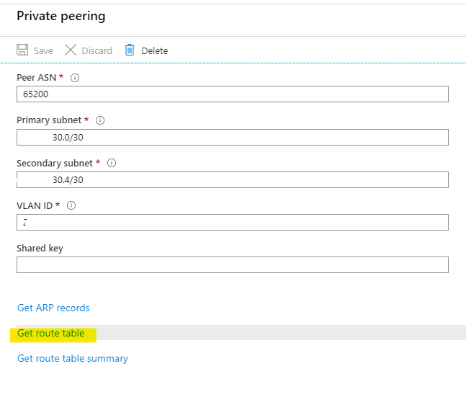Show the info icon next to Primary subnet
This screenshot has height=397, width=466.
[100, 120]
